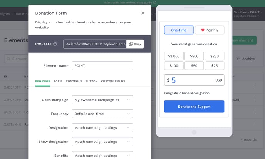The image size is (265, 159).
Task: Copy the HTML code snippet
Action: (x=135, y=44)
